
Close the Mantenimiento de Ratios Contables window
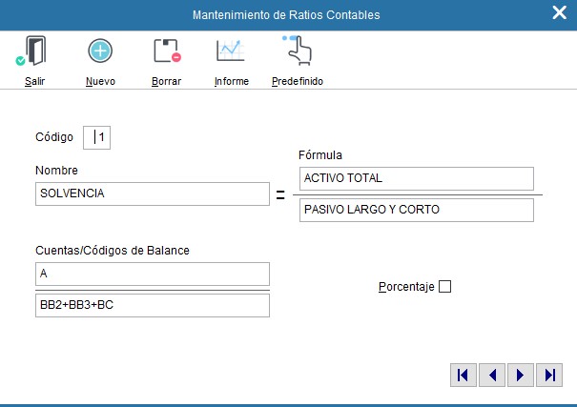(x=559, y=12)
